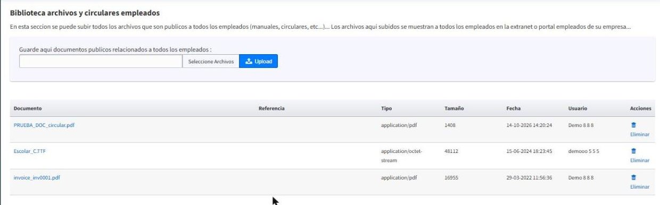Select the size value 16955
660x205 pixels.
(451, 178)
